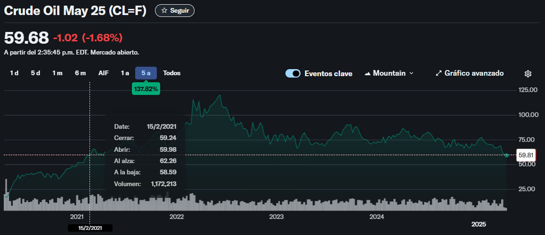Click the A la baja value 58.59
Viewport: 545px width, 235px height.
pyautogui.click(x=168, y=172)
